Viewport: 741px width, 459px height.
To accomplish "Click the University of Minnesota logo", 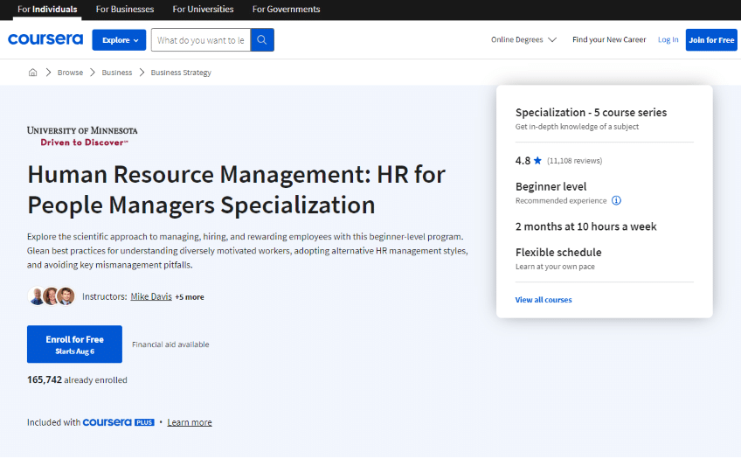I will (82, 136).
